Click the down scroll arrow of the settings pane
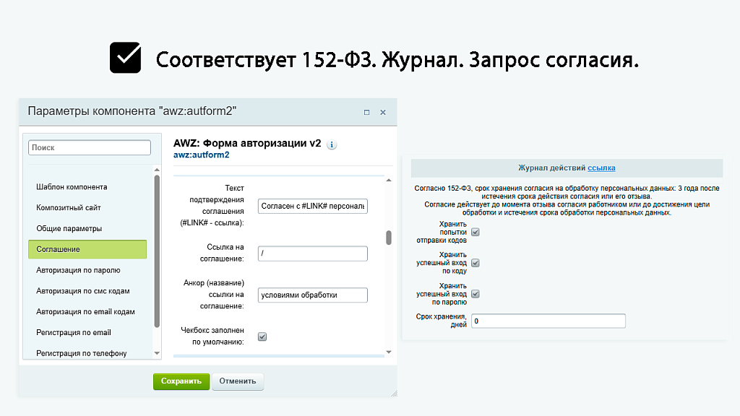This screenshot has height=416, width=740. pos(388,352)
